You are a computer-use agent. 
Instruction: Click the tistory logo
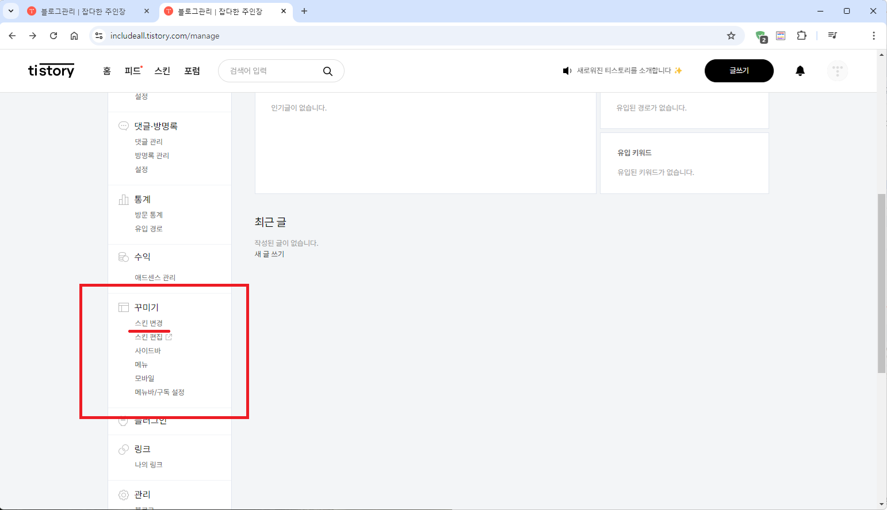click(51, 70)
